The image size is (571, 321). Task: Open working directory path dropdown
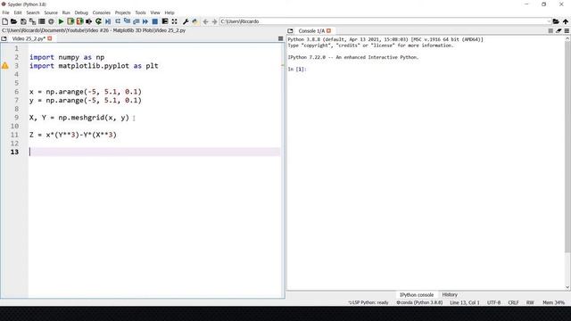click(549, 21)
